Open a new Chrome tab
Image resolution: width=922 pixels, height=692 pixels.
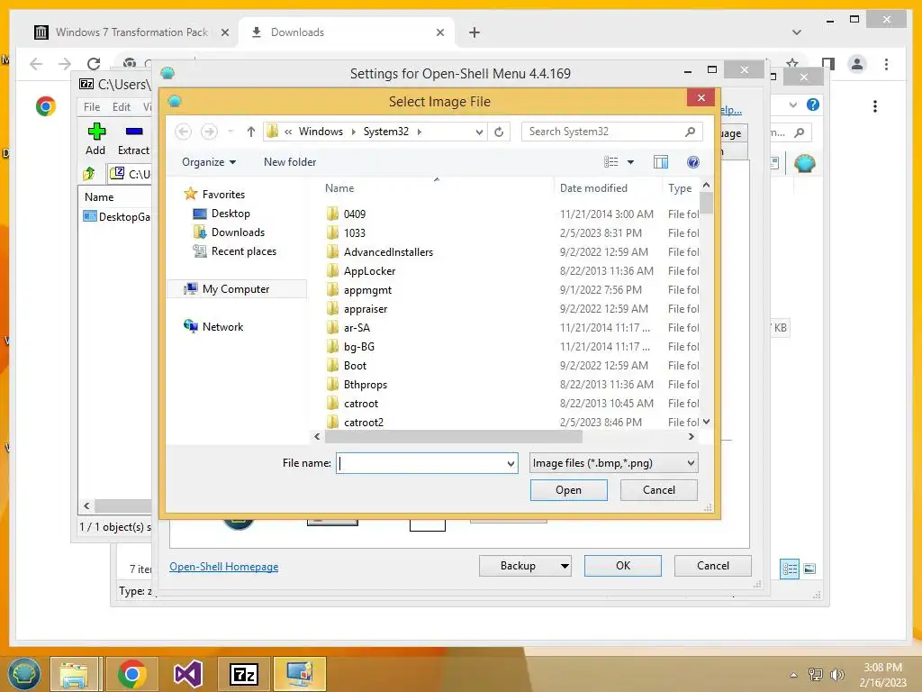click(x=474, y=32)
